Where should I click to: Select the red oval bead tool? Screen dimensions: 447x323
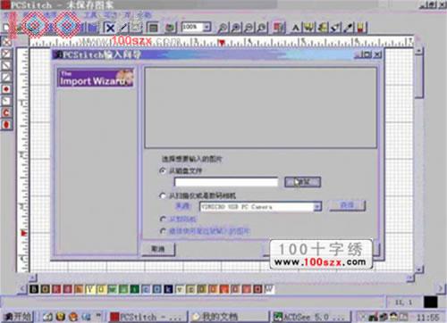6,125
